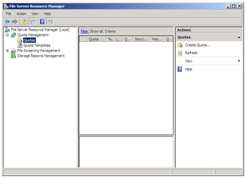Viewport: 246px width, 178px height.
Task: Open the Action menu
Action: tap(21, 14)
